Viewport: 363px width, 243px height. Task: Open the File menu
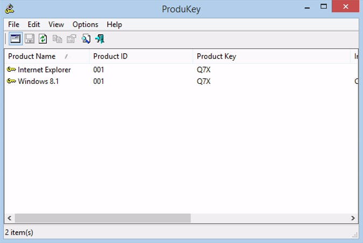tap(13, 25)
